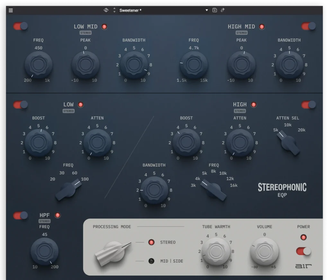Click the 100 Low FREQ label
This screenshot has width=329, height=280.
pos(85,179)
